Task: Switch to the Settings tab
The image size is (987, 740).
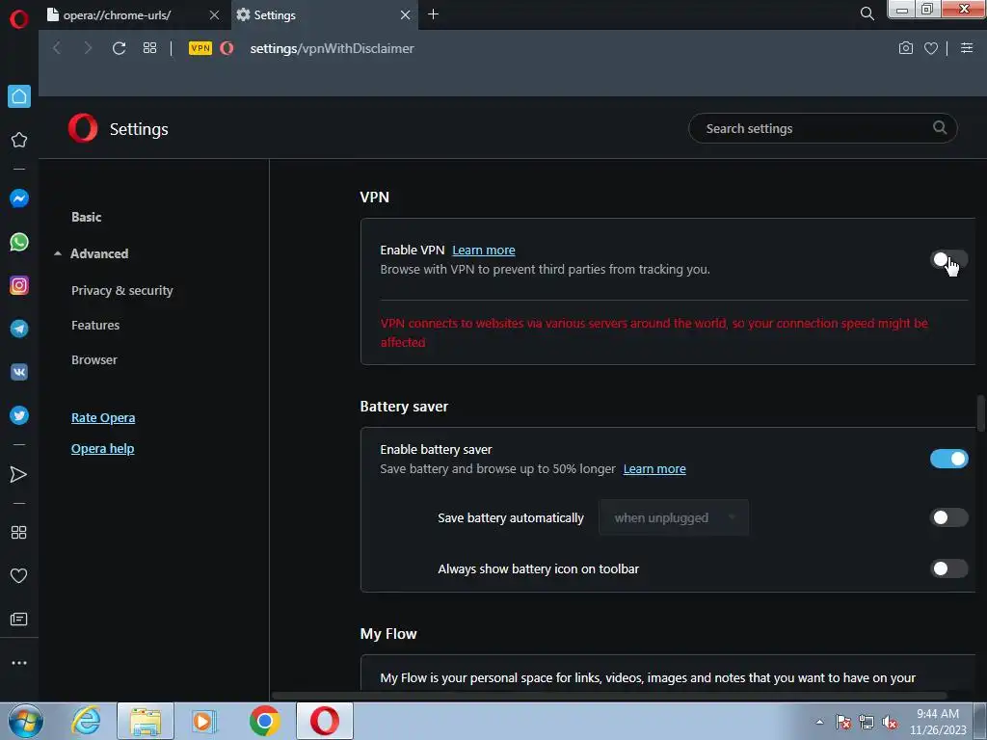Action: (275, 15)
